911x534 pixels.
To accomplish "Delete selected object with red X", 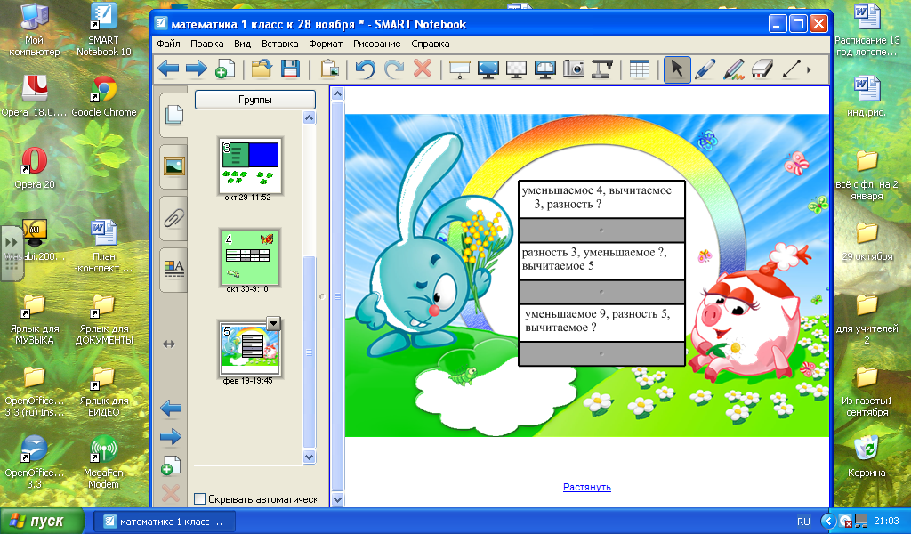I will pyautogui.click(x=423, y=69).
